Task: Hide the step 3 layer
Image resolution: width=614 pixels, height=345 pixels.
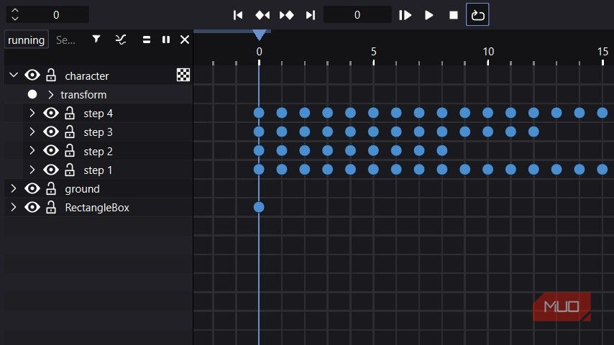Action: coord(51,132)
